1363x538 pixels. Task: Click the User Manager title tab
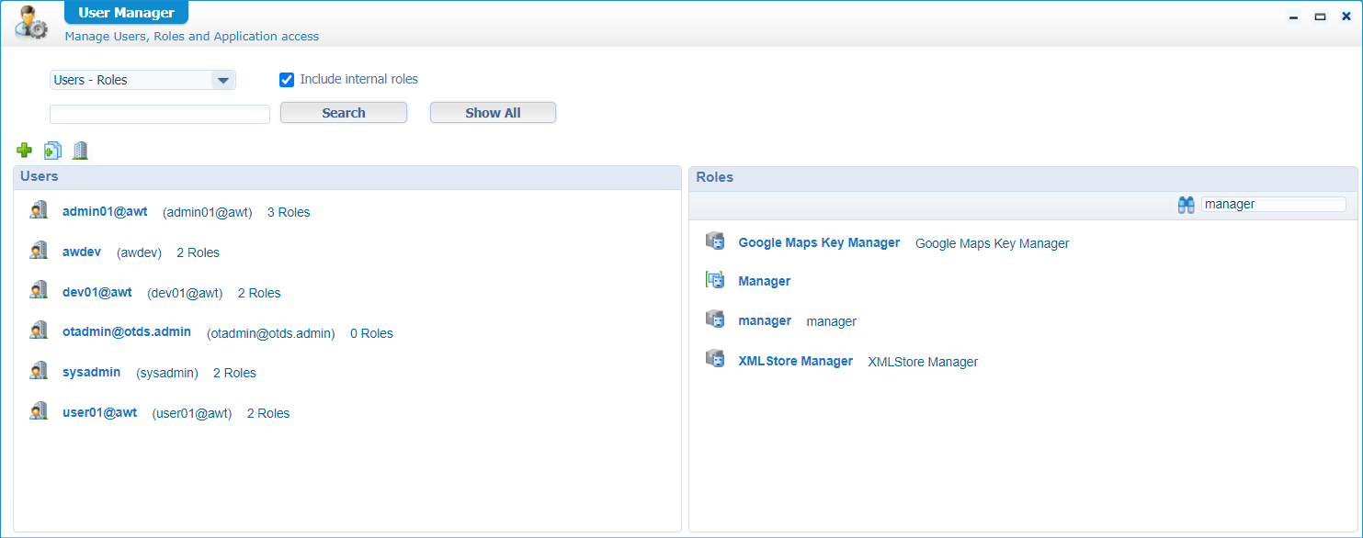(126, 13)
